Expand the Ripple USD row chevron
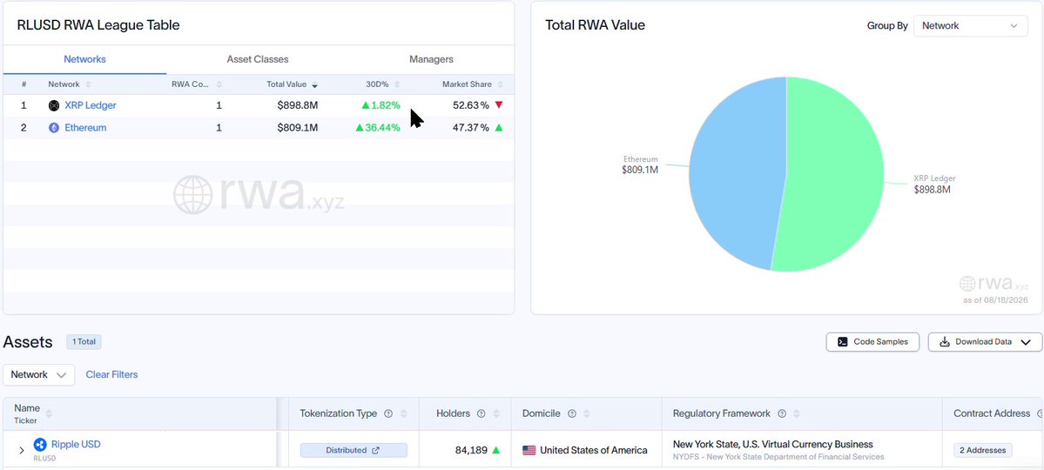 [21, 451]
